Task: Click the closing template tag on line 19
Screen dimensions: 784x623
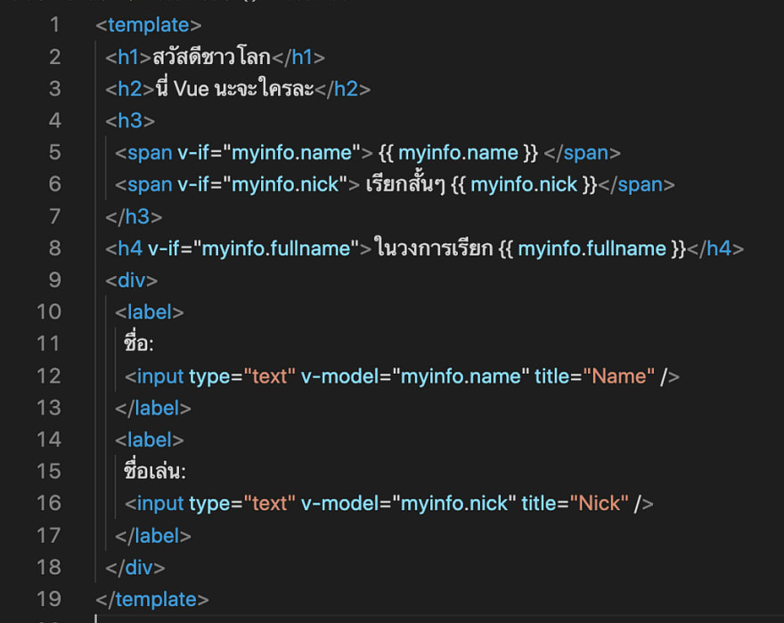Action: (152, 600)
